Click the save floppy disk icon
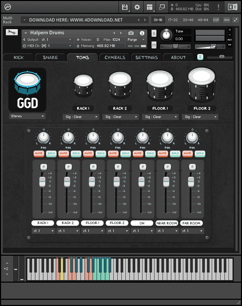 click(x=125, y=7)
